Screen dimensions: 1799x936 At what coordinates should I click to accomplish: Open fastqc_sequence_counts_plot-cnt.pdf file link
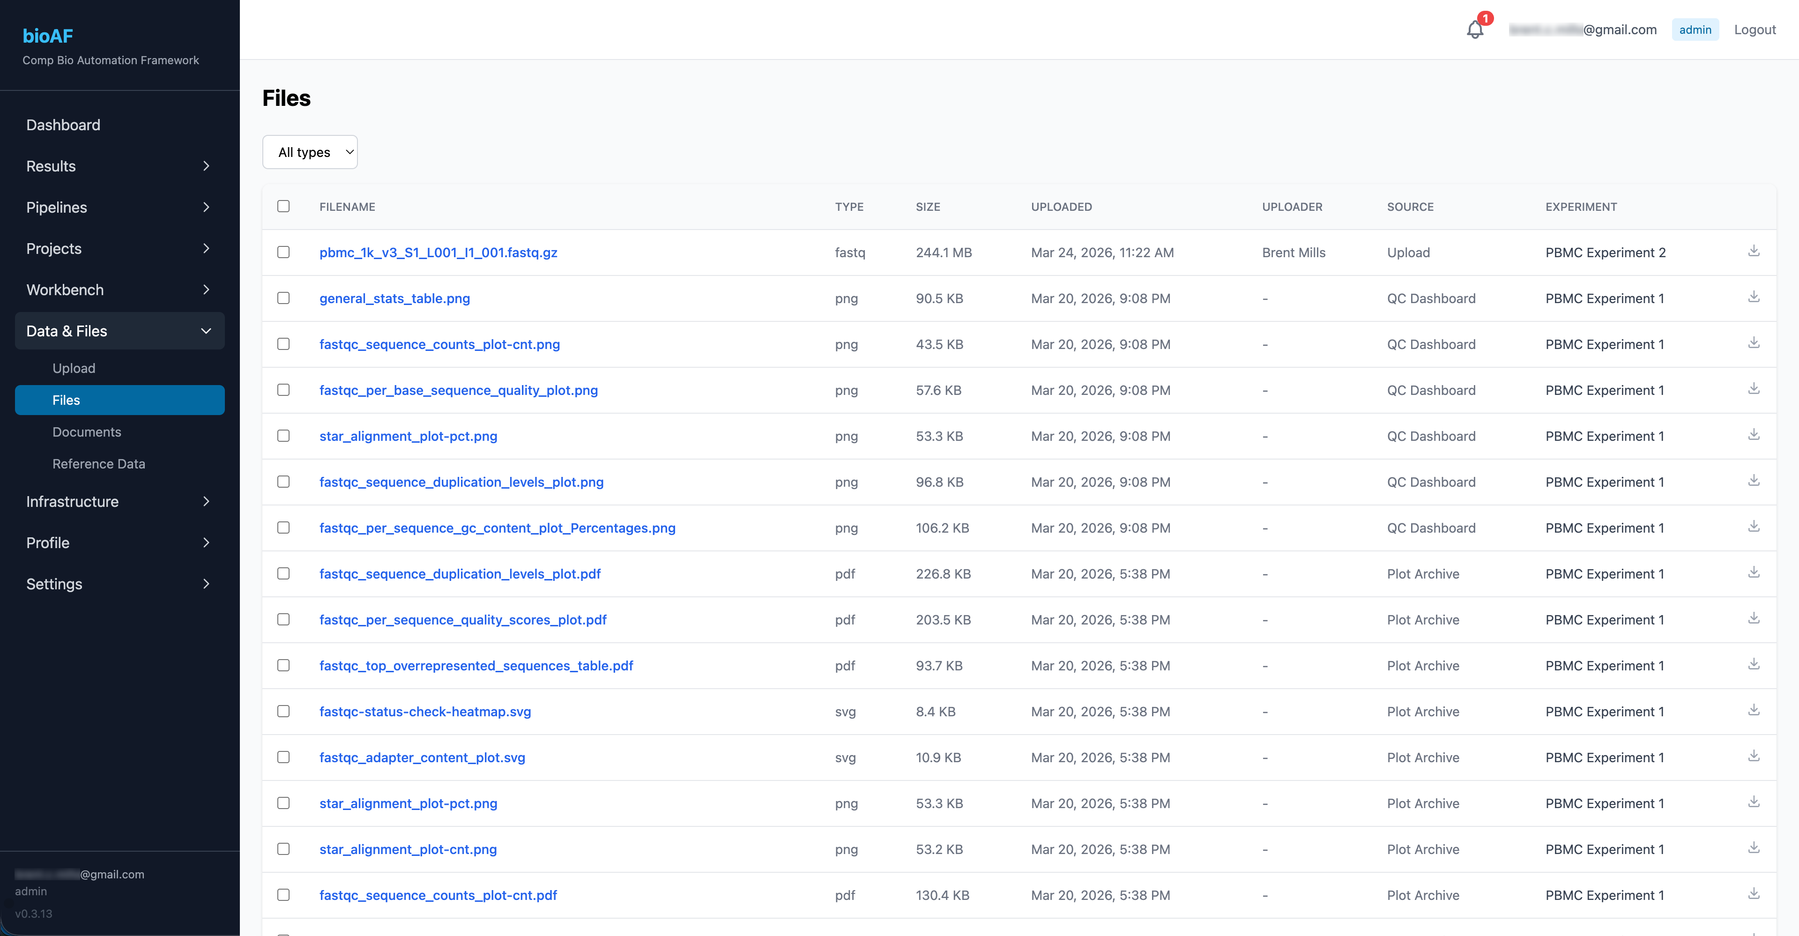coord(438,896)
